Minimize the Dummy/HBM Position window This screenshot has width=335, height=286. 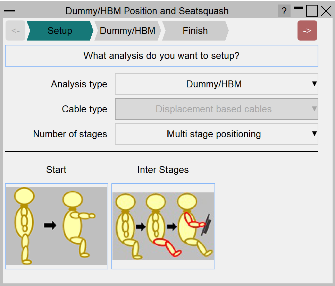(298, 8)
